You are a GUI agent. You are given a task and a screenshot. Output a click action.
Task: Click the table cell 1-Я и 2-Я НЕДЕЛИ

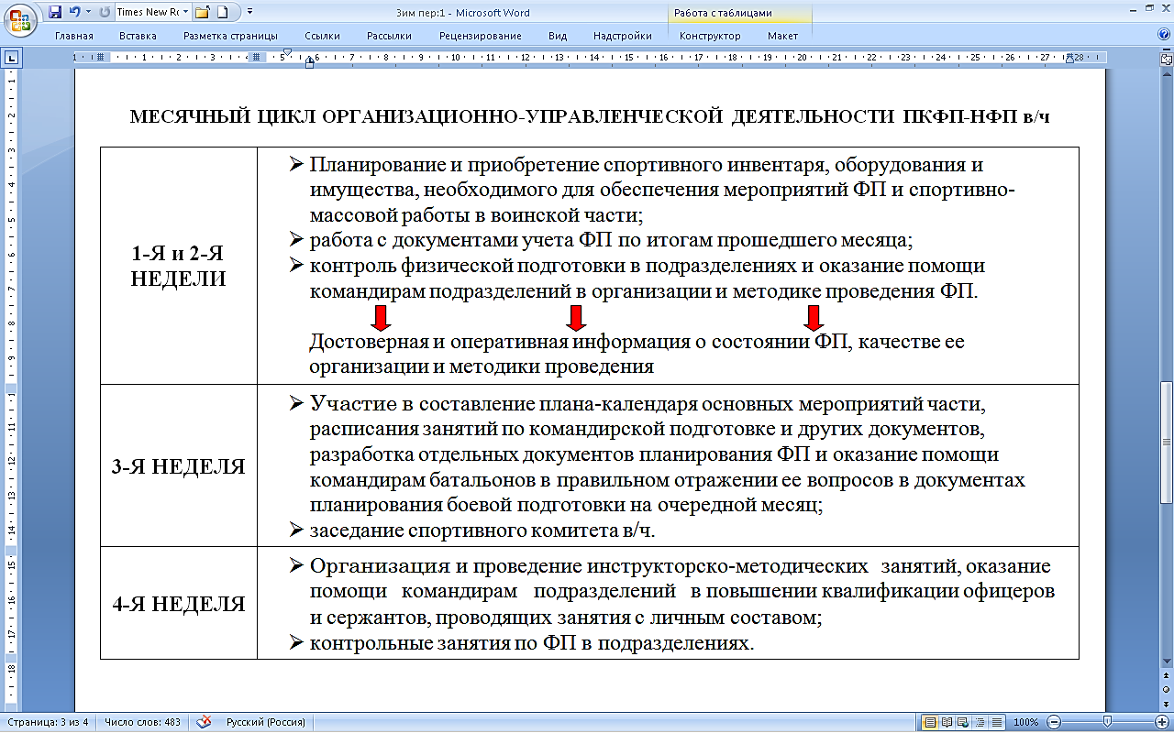[179, 266]
